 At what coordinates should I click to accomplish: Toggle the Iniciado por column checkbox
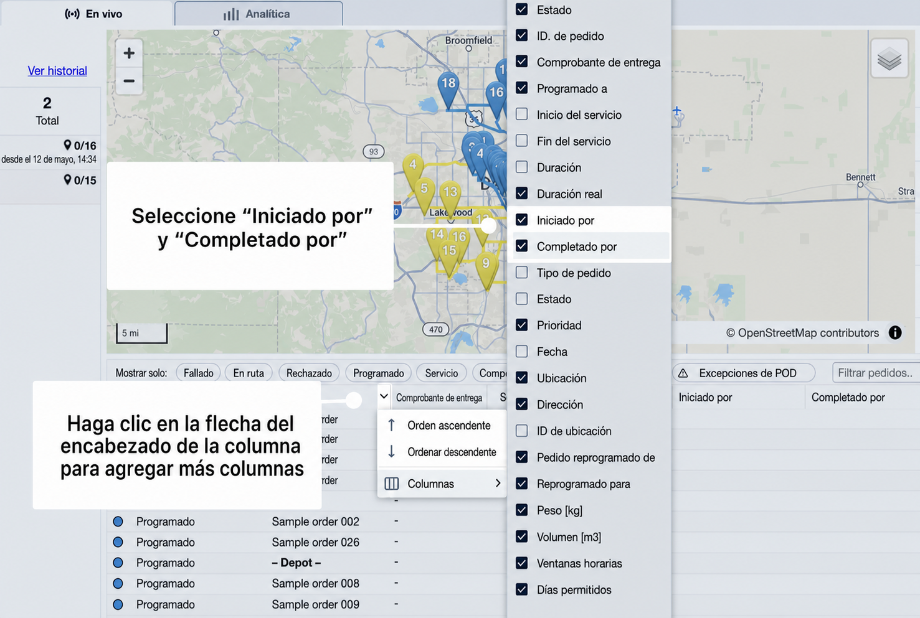coord(522,220)
